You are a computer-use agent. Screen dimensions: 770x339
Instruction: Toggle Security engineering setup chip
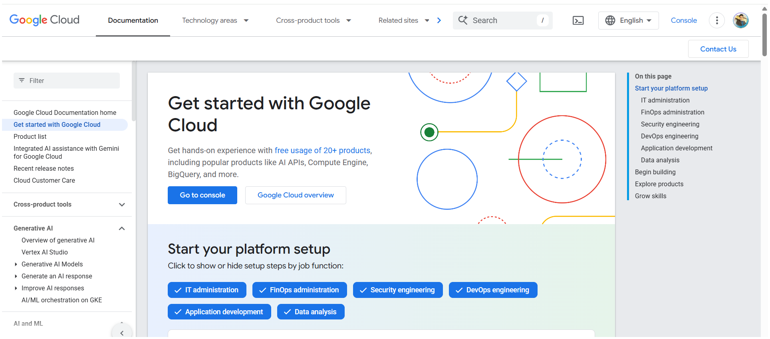398,290
